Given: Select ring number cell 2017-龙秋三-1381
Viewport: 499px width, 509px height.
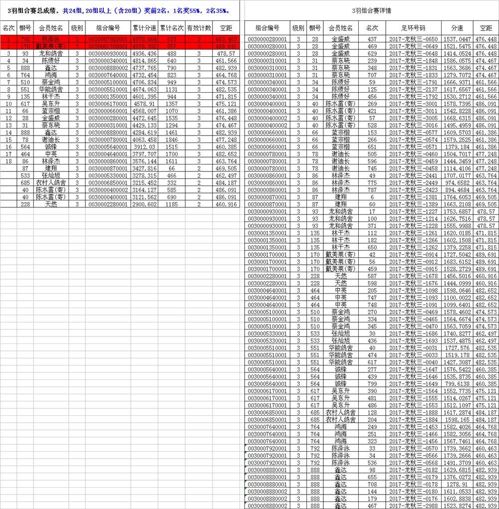Looking at the screenshot, I should tap(413, 197).
